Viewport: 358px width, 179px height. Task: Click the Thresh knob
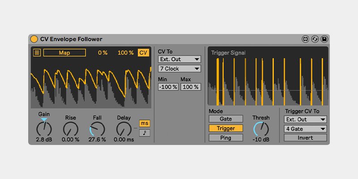(x=261, y=129)
